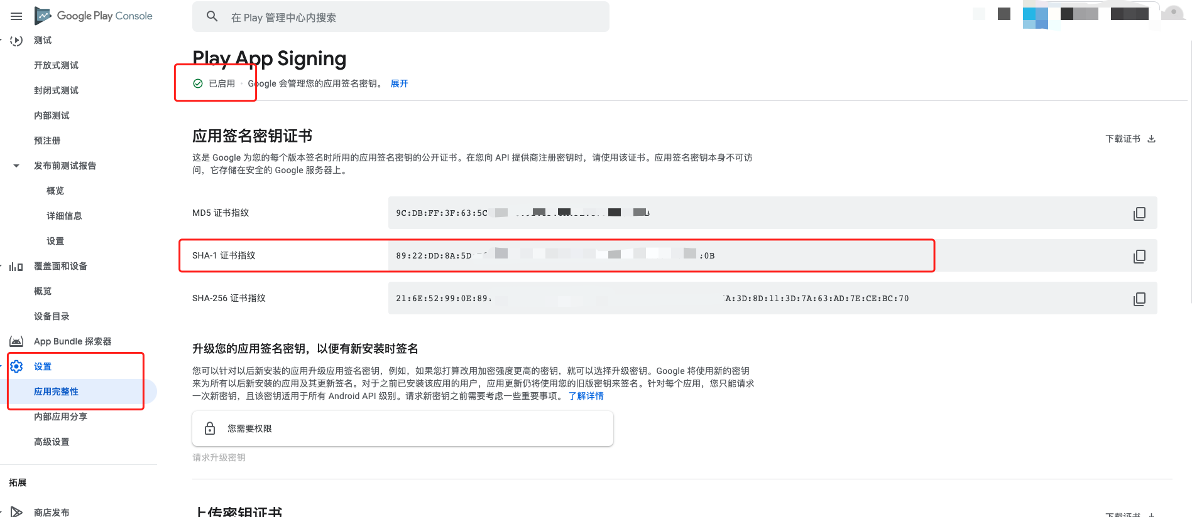Open the hamburger navigation menu
1192x517 pixels.
pos(16,16)
